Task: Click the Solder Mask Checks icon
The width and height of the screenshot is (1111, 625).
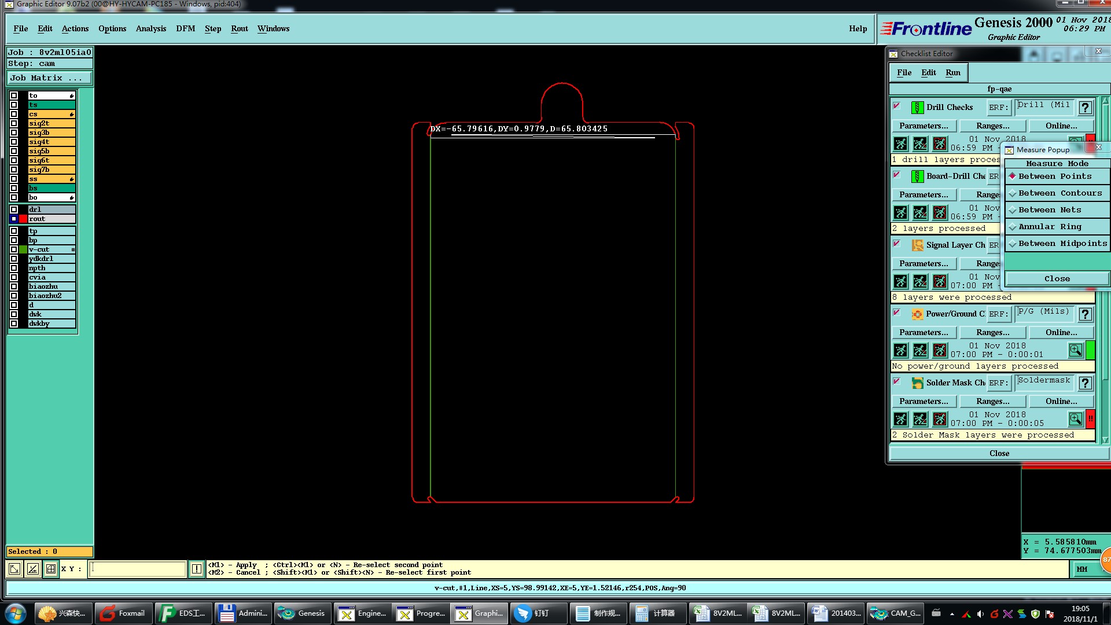Action: click(918, 383)
